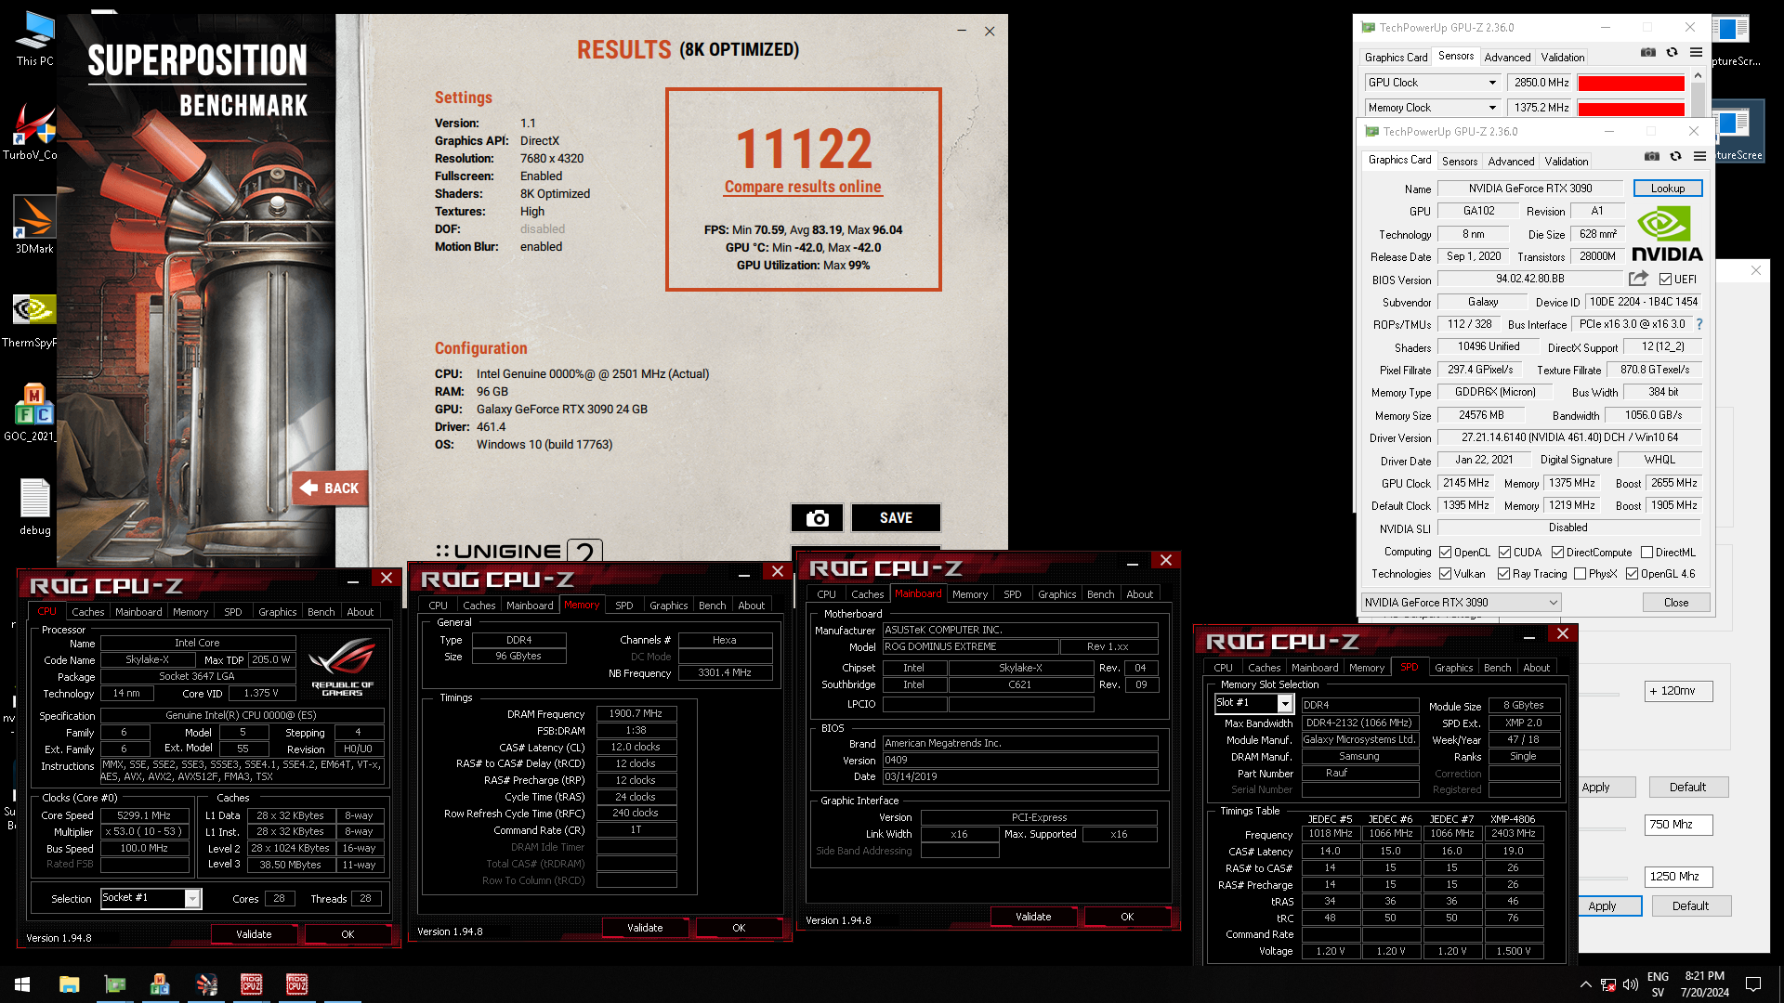
Task: Open File Explorer from the taskbar
Action: [69, 984]
